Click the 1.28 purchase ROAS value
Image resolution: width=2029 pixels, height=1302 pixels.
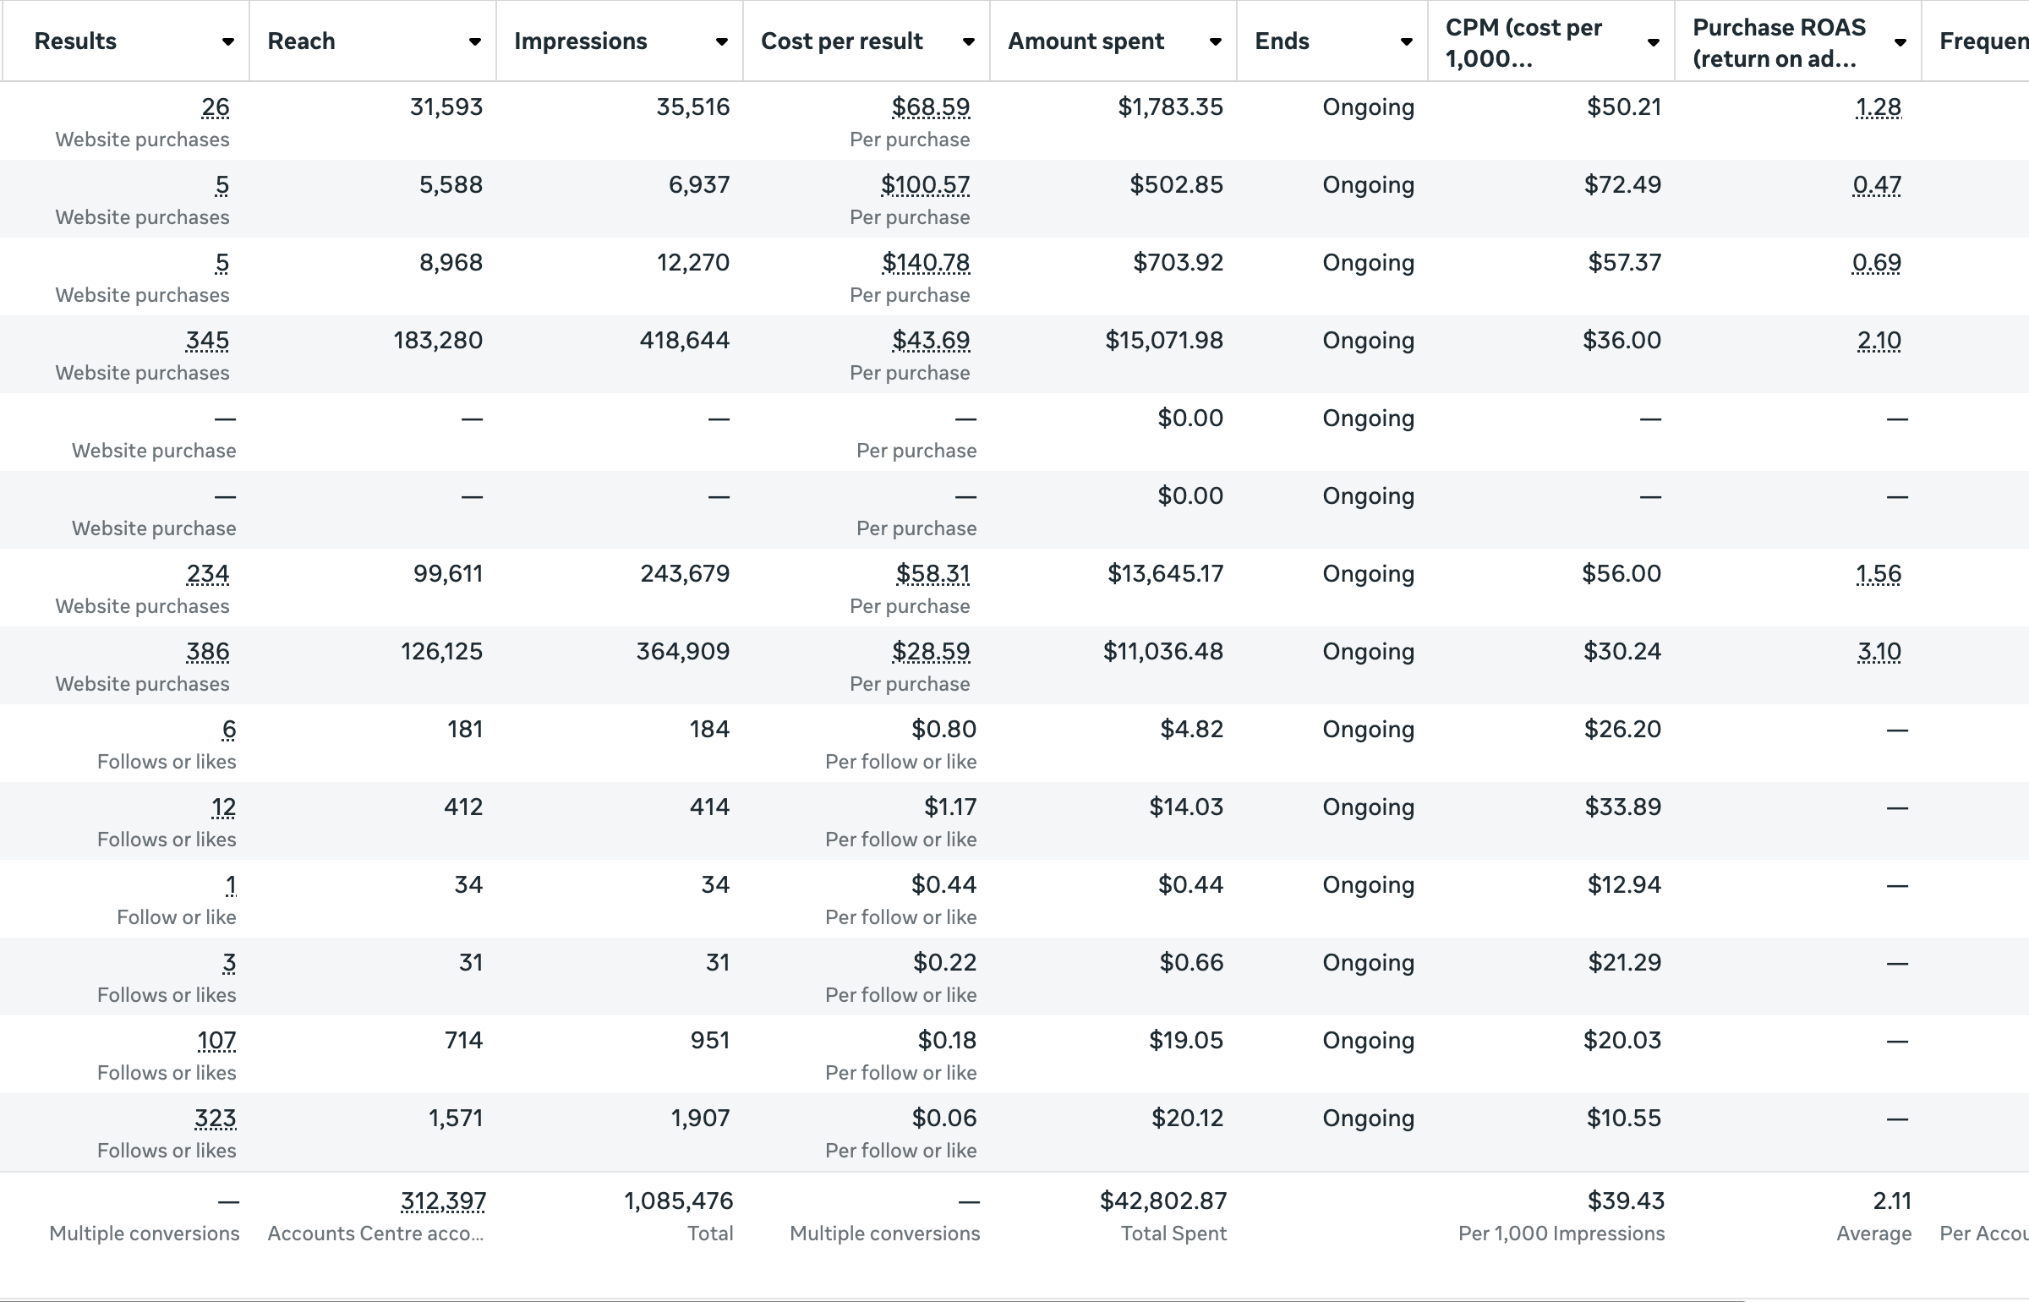point(1878,107)
